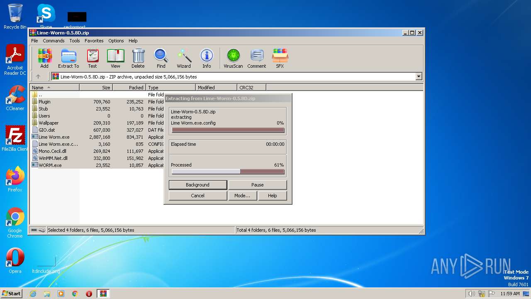Select the Users folder row

(97, 116)
